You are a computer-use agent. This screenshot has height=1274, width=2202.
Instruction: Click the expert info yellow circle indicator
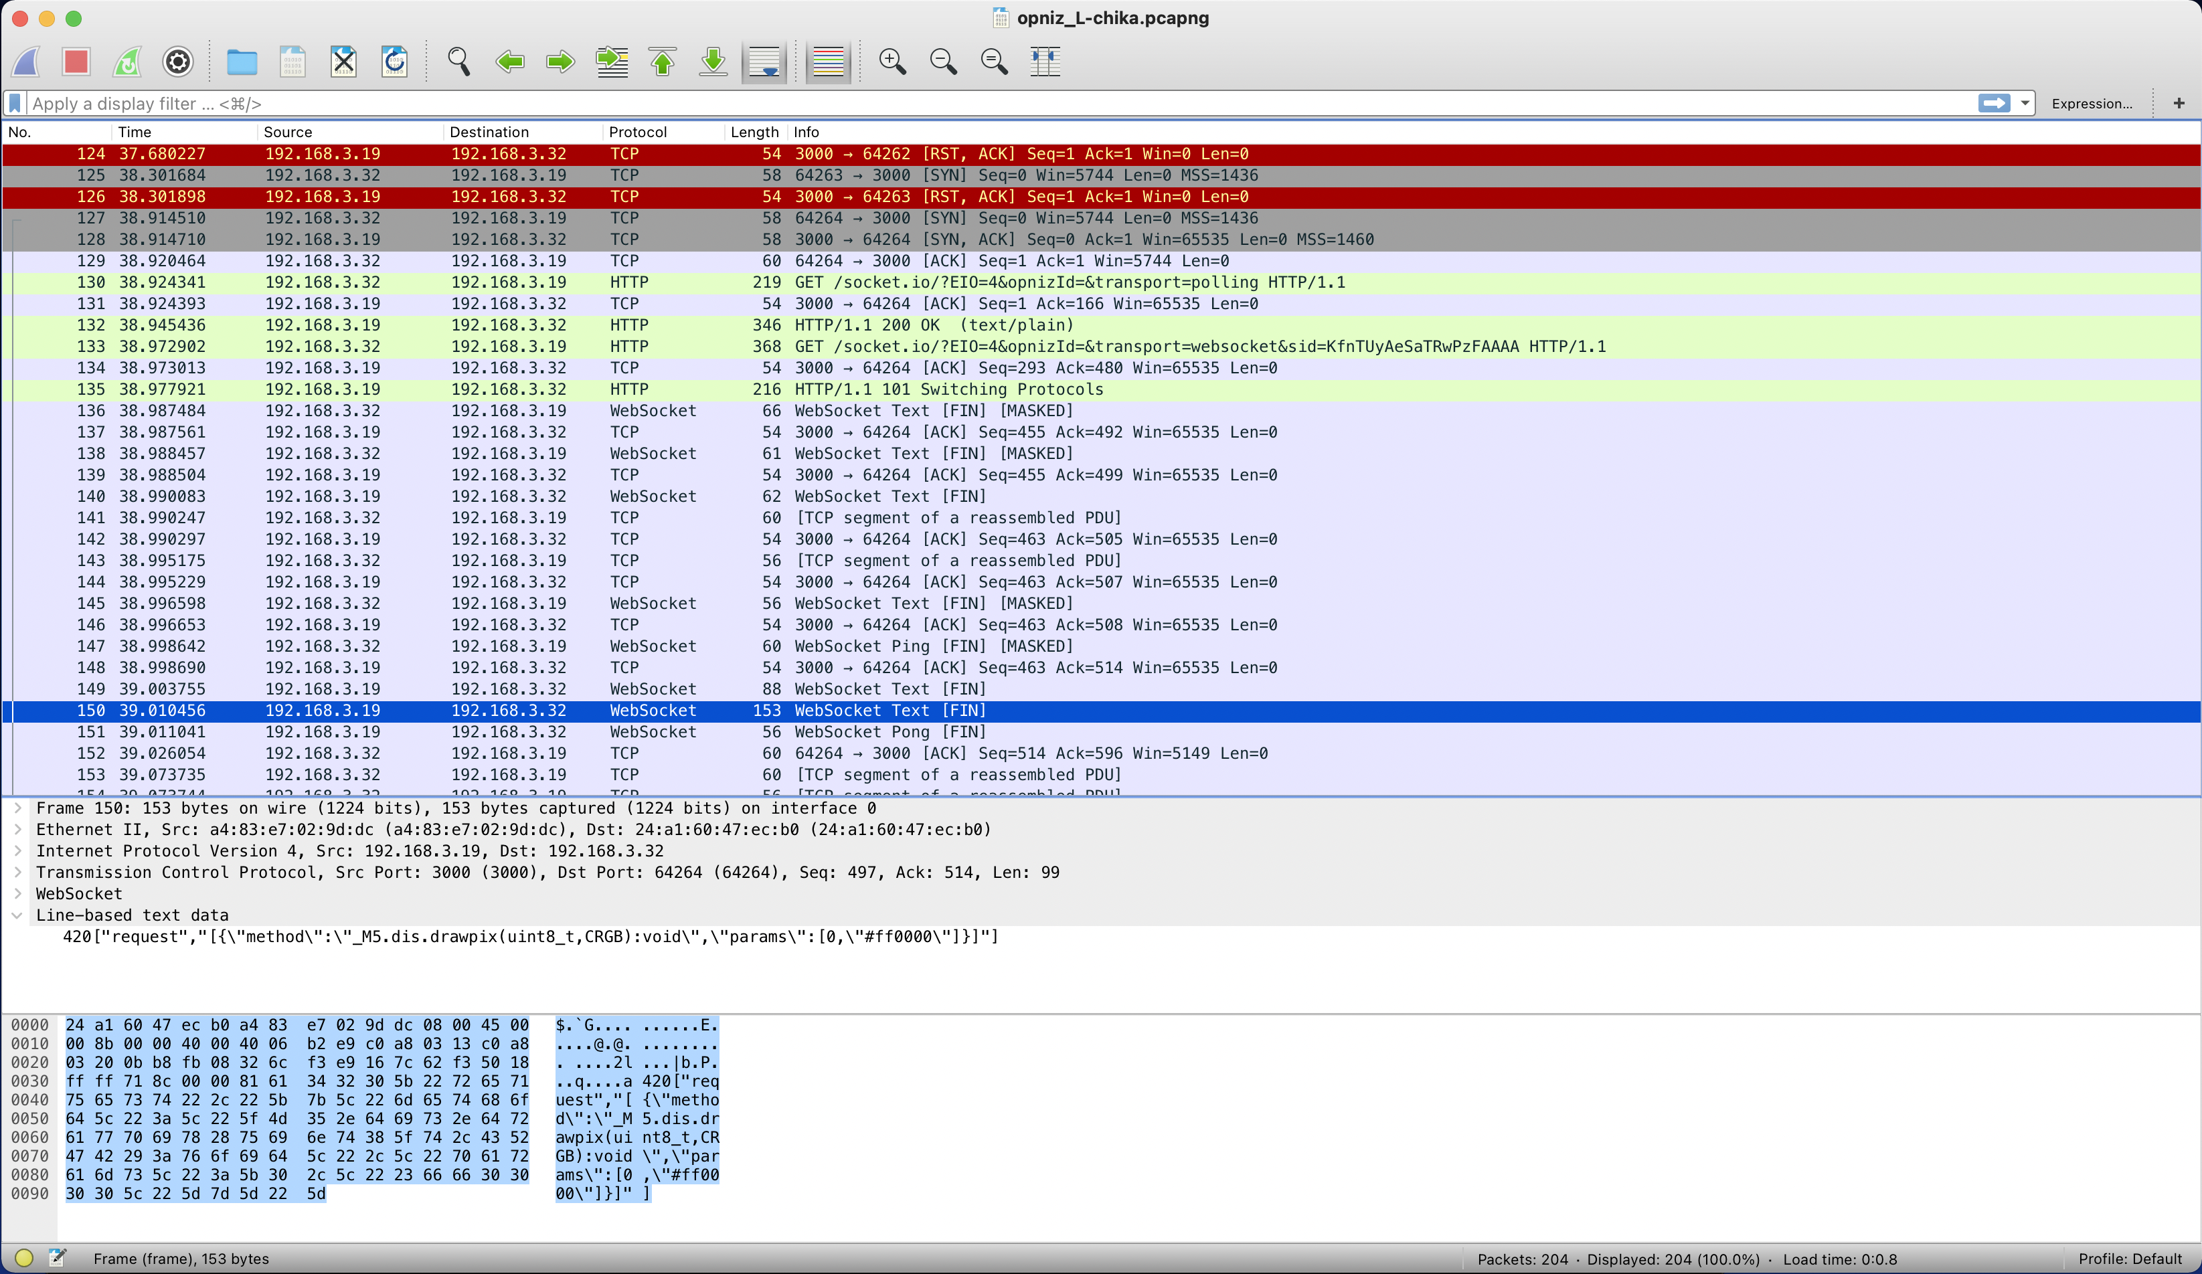(x=23, y=1258)
